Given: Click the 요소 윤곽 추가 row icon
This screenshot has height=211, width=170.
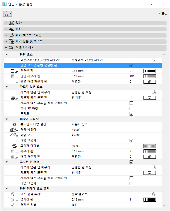Looking at the screenshot, I should pos(13,194).
